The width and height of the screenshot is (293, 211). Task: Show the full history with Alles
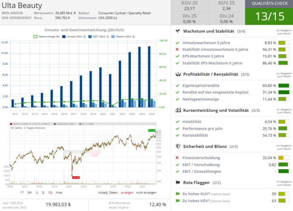(59, 193)
